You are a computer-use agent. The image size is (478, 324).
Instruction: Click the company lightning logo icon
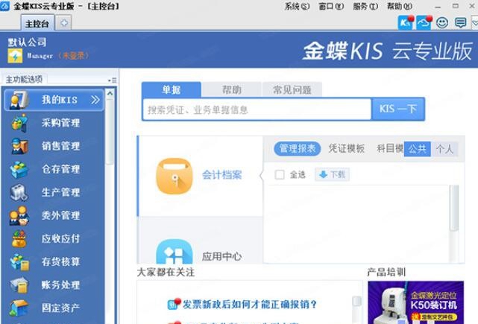(15, 56)
